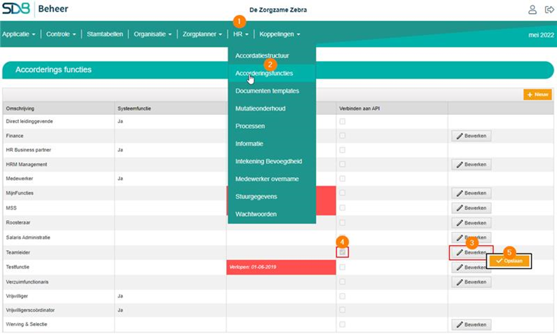The image size is (557, 335).
Task: Toggle API checkbox for Medewerker
Action: point(342,178)
